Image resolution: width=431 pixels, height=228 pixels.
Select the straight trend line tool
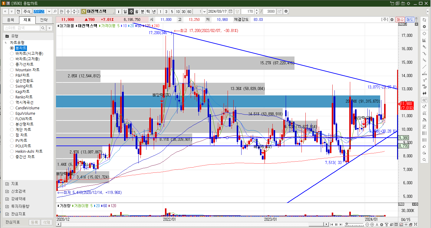pyautogui.click(x=424, y=67)
